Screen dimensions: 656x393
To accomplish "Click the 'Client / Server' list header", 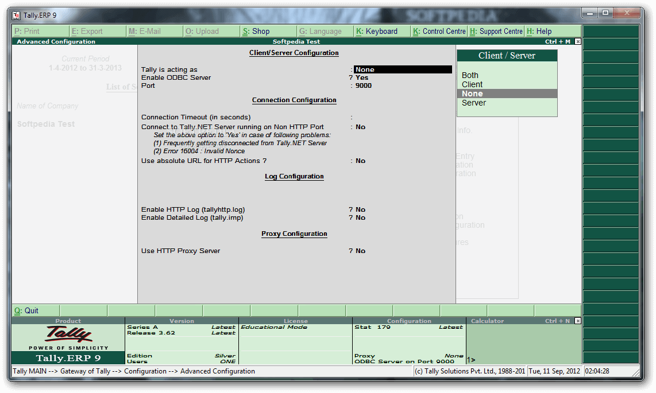I will (x=507, y=56).
